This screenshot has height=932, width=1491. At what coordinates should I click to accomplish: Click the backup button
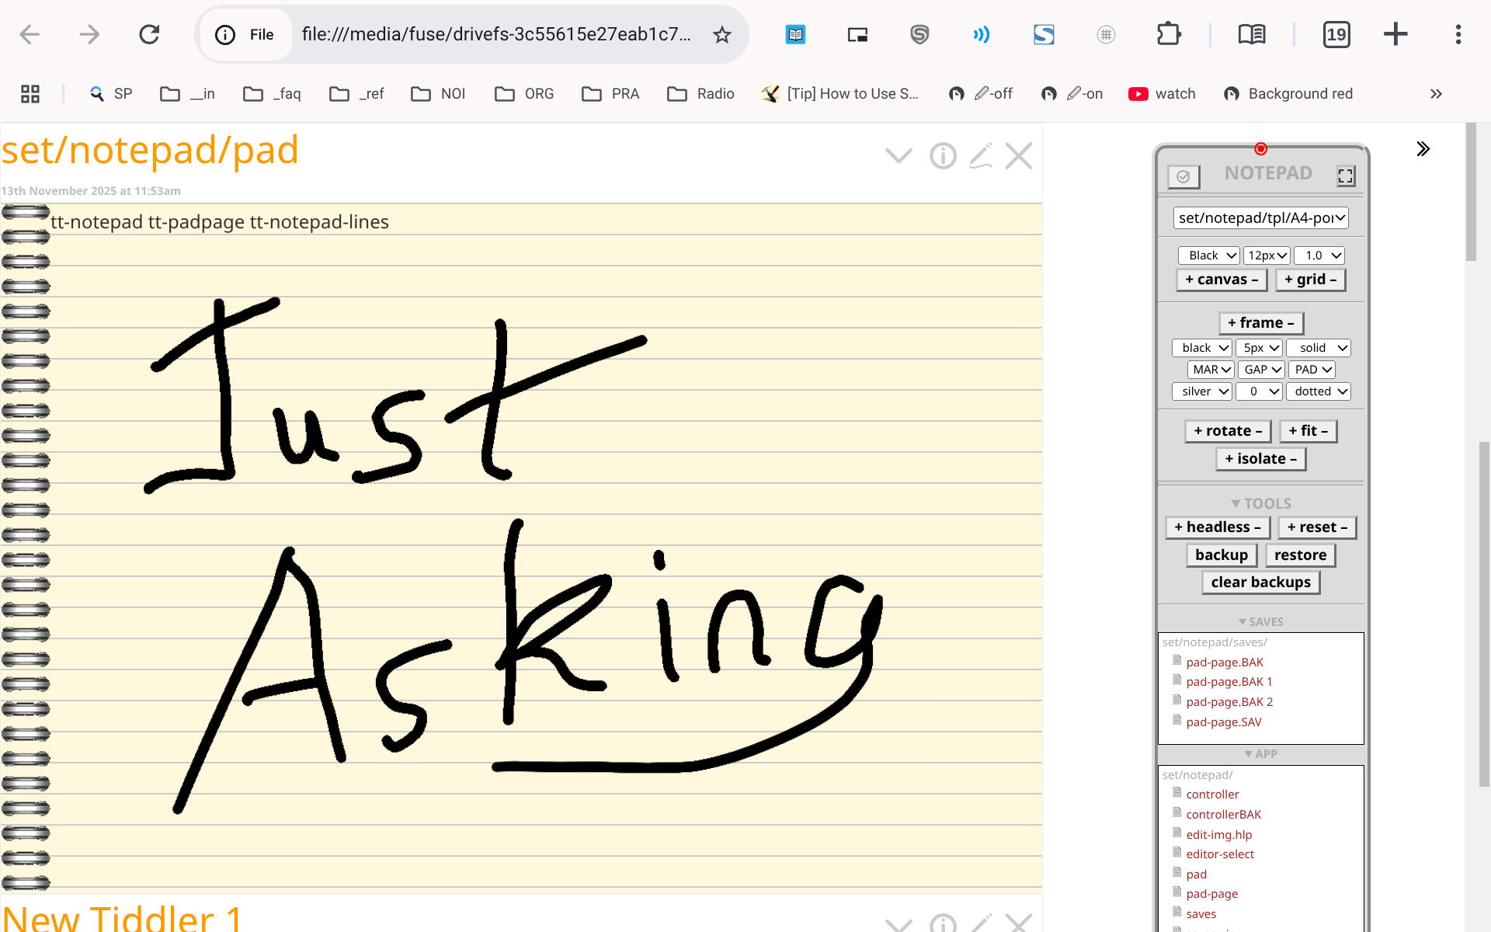[x=1221, y=555]
